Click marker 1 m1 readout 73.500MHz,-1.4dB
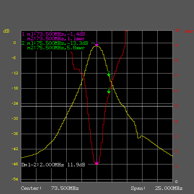194x194 pixels. tap(56, 34)
